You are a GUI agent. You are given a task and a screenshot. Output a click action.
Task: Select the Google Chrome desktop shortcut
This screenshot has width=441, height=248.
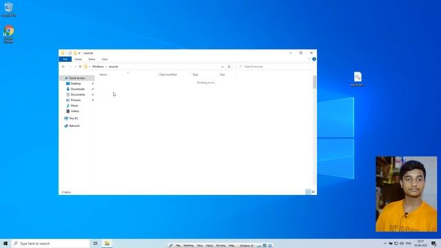[x=9, y=34]
